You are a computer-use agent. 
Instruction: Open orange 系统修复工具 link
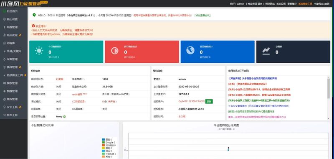(x=305, y=4)
